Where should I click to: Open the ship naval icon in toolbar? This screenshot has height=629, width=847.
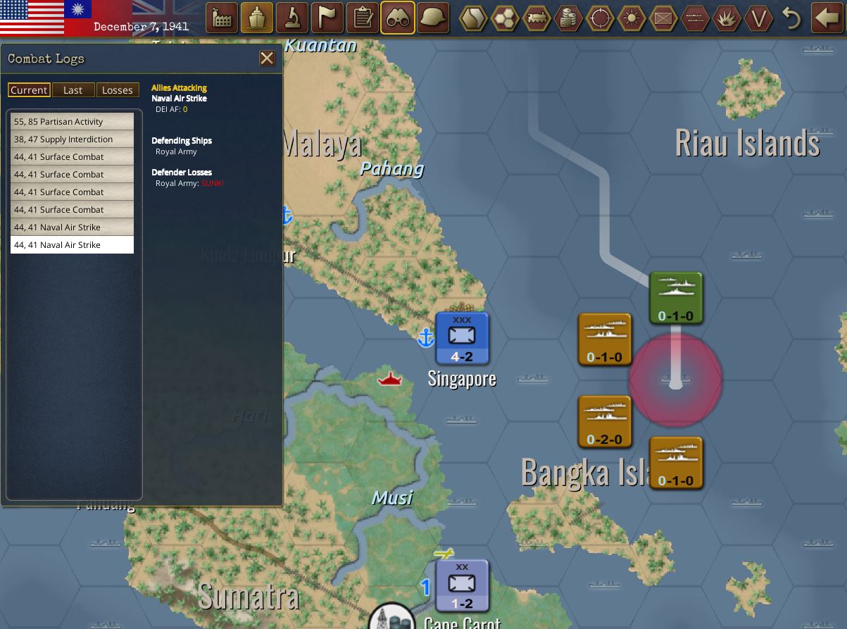[x=257, y=18]
